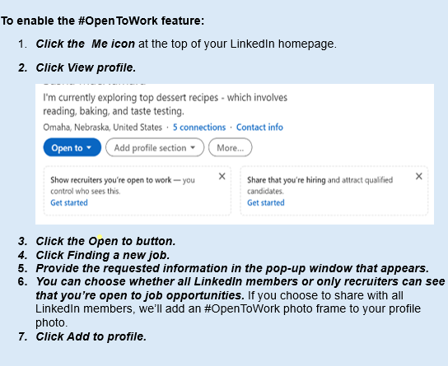Dismiss the open to work card
The width and height of the screenshot is (448, 366).
pos(222,176)
